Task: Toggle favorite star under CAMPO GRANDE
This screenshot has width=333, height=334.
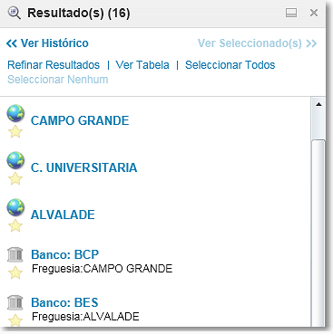Action: click(15, 132)
